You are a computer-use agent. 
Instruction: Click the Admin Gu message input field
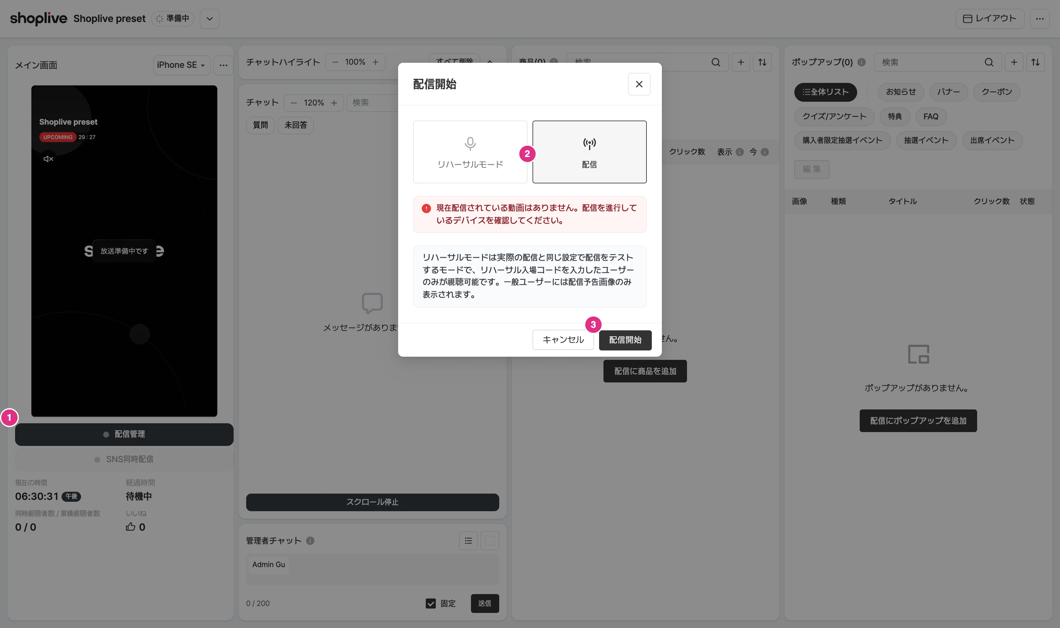pyautogui.click(x=372, y=570)
